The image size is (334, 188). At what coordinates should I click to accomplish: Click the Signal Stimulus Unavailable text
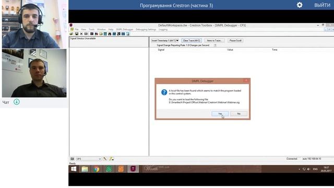(x=83, y=39)
